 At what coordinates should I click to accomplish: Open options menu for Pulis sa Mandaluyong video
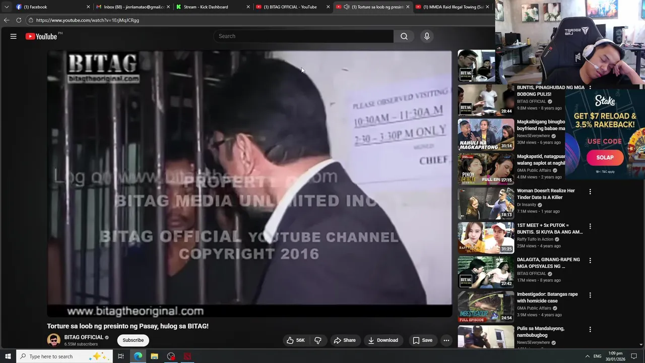(x=590, y=329)
